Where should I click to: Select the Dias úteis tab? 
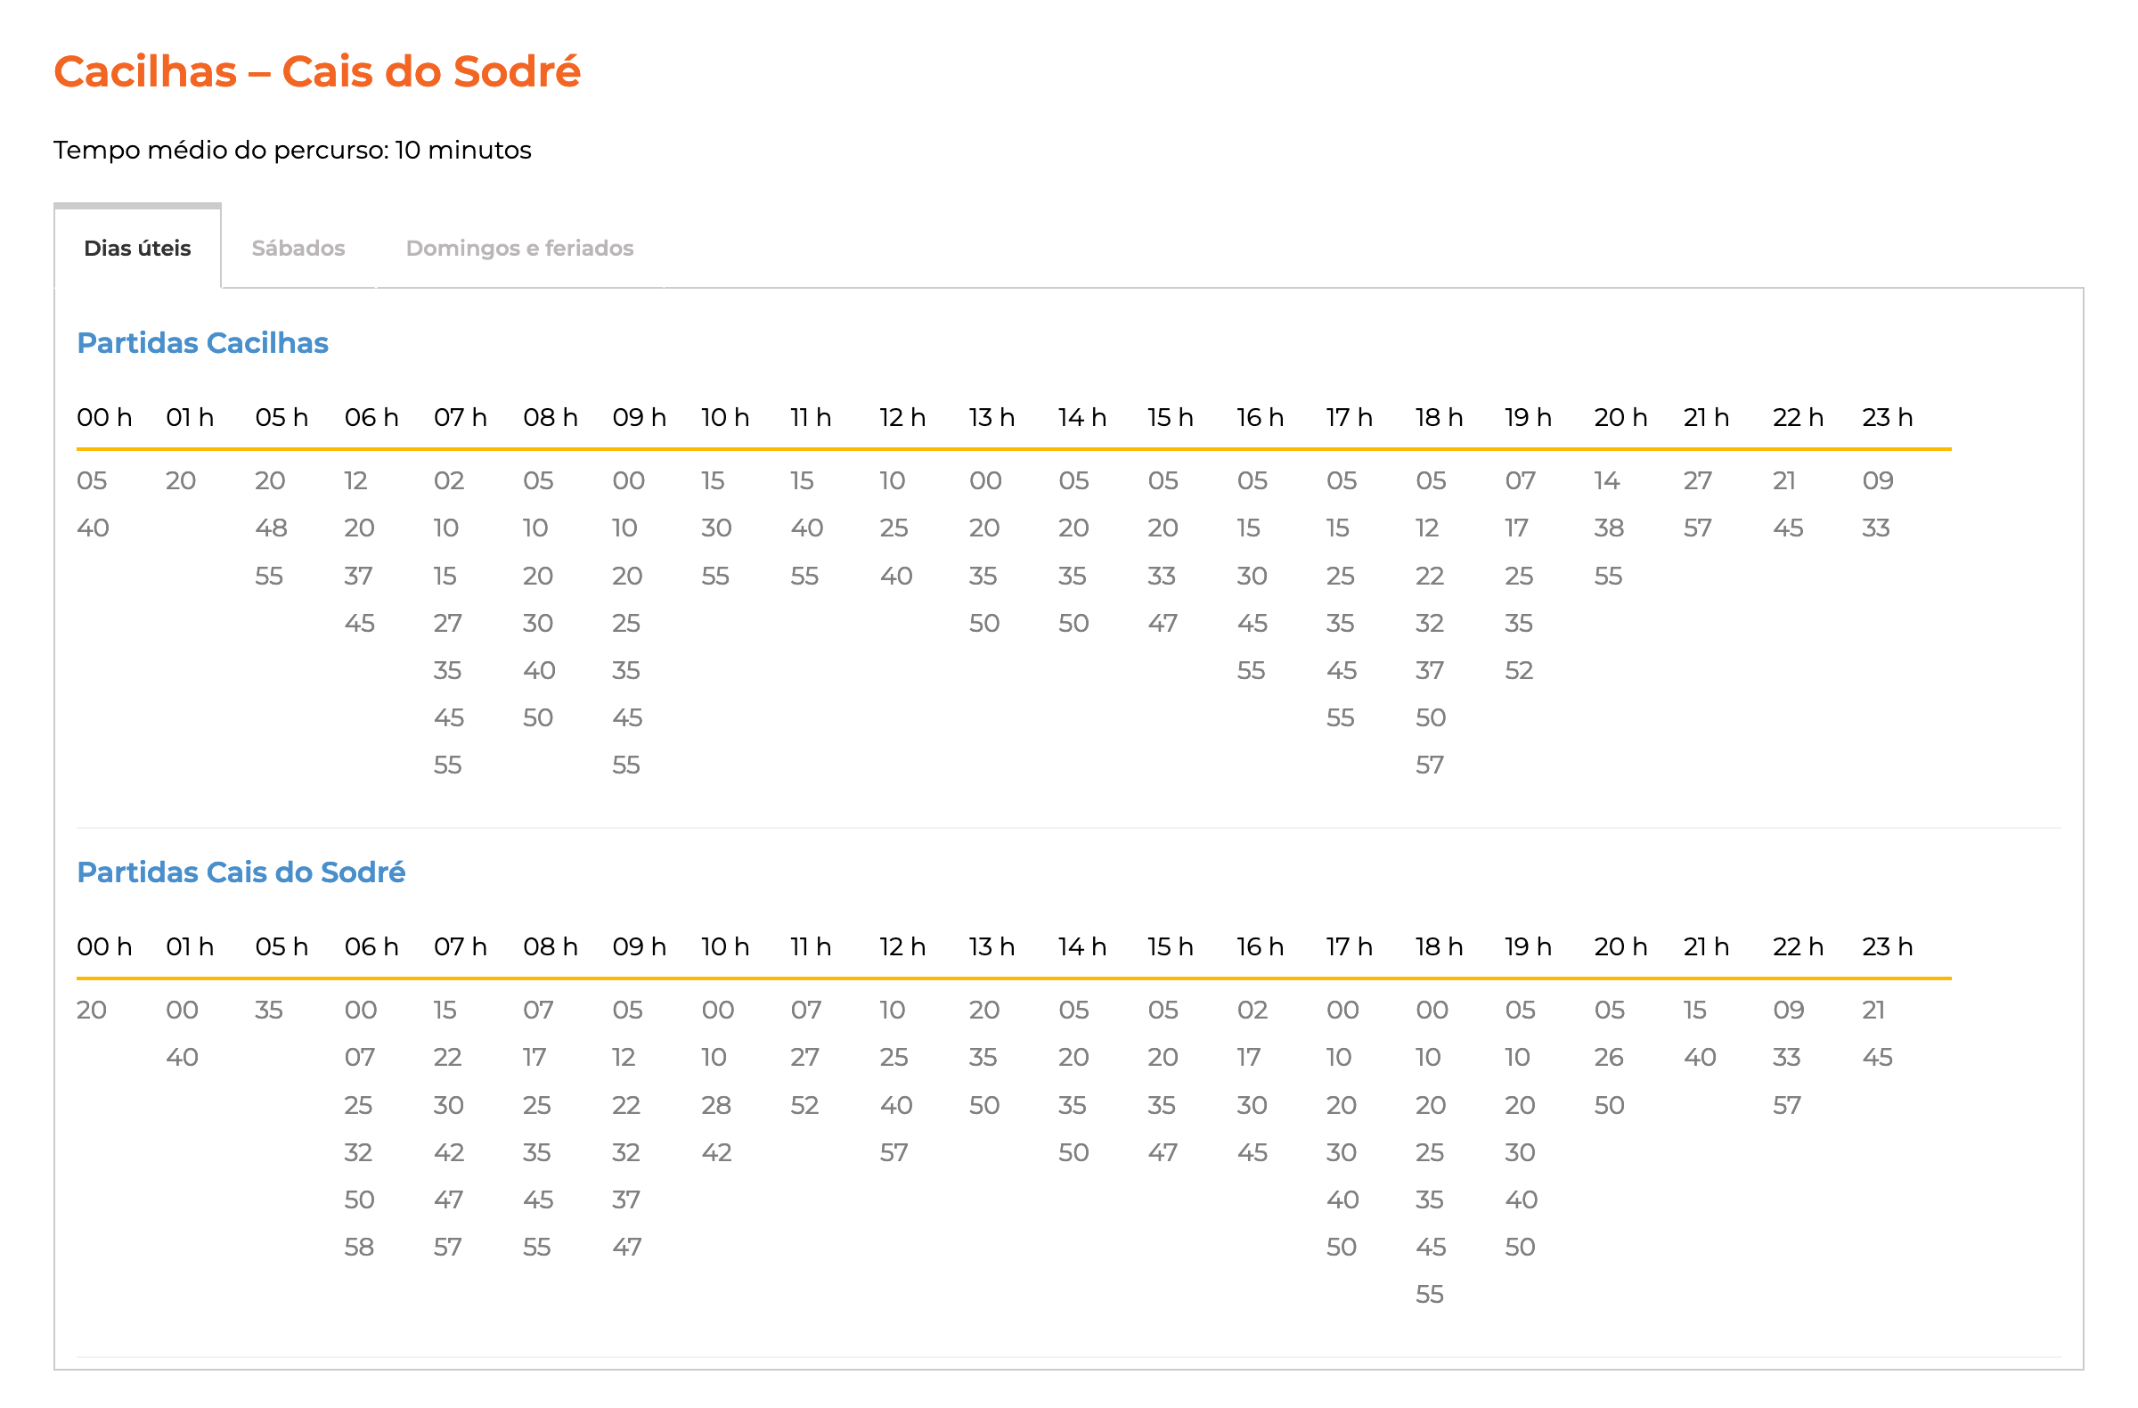[137, 248]
